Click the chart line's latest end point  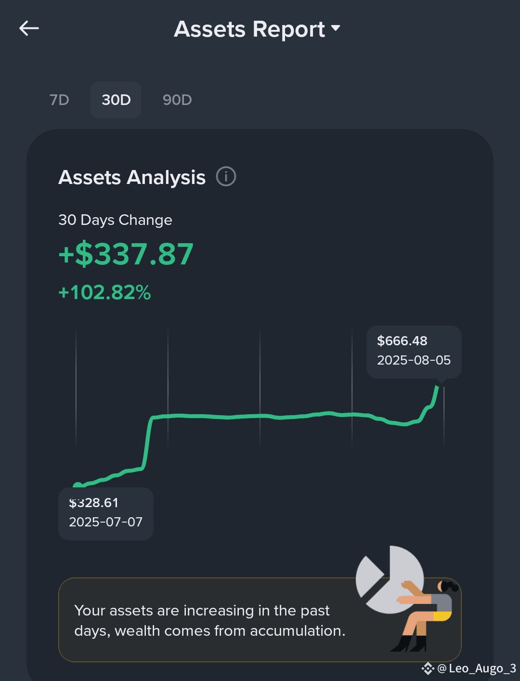point(437,386)
